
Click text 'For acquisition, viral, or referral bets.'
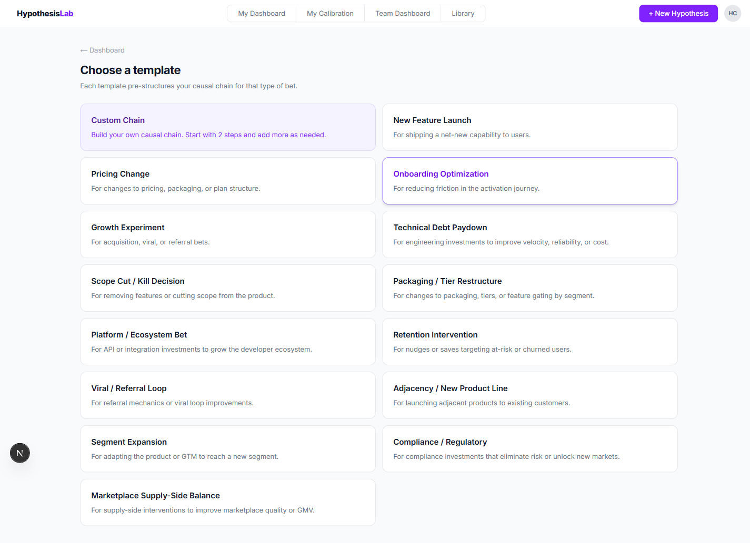pos(151,242)
